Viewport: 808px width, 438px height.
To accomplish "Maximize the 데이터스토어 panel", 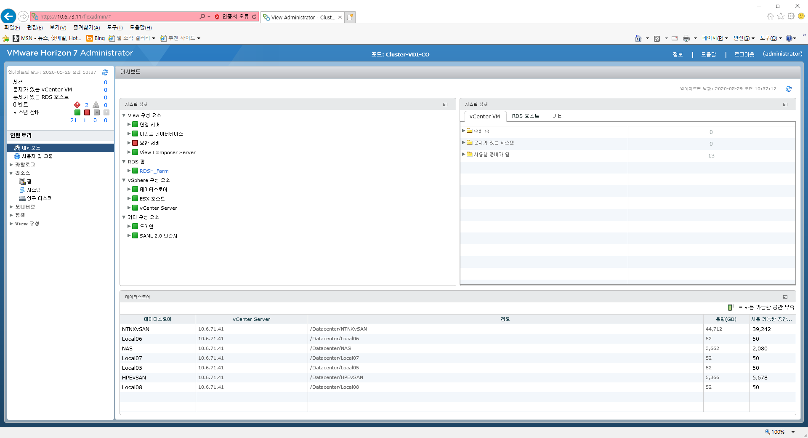I will (x=785, y=297).
